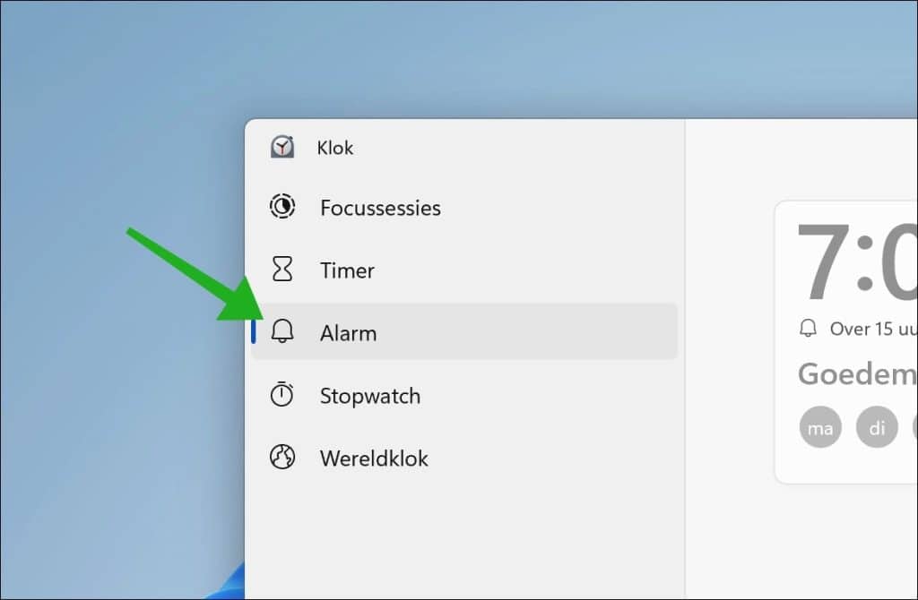The image size is (918, 600).
Task: Open Stopwatch using its stopwatch icon
Action: click(x=281, y=394)
